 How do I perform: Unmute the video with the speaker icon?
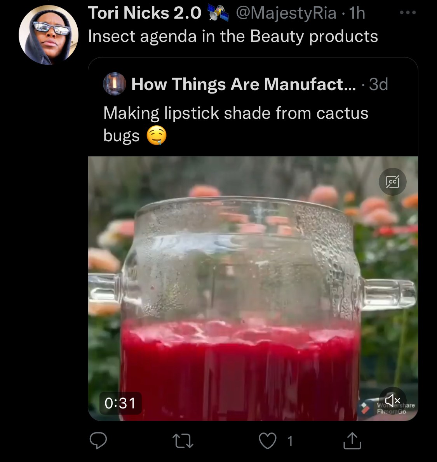392,400
